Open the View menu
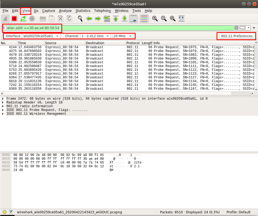Screen dimensions: 258x216 26,11
